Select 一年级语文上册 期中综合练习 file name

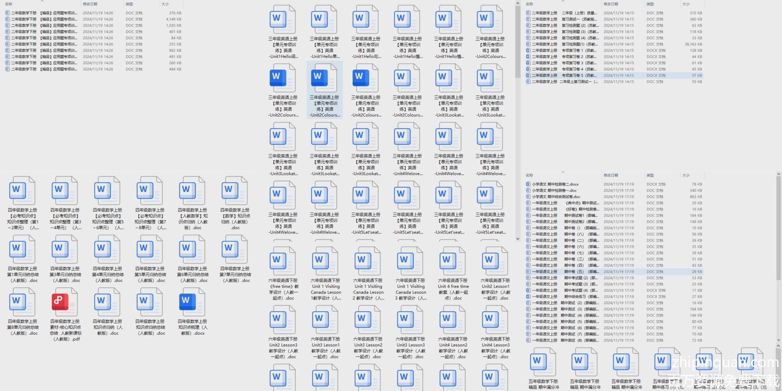[x=565, y=297]
